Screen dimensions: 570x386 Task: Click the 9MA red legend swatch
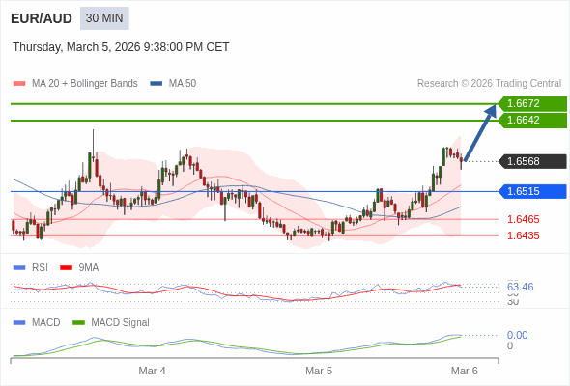pyautogui.click(x=66, y=268)
